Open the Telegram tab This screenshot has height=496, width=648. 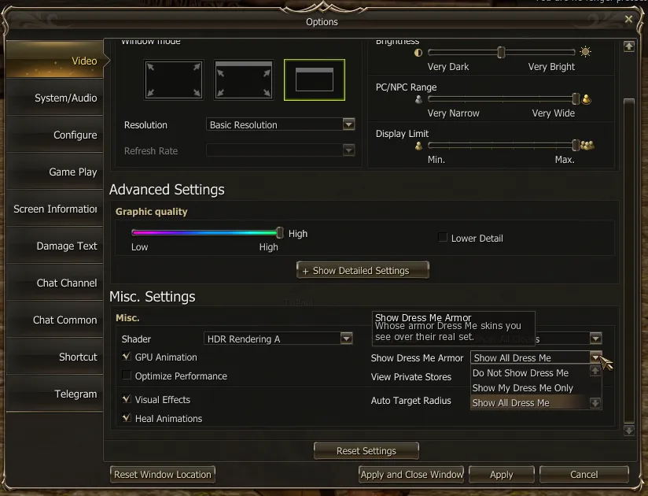coord(54,394)
